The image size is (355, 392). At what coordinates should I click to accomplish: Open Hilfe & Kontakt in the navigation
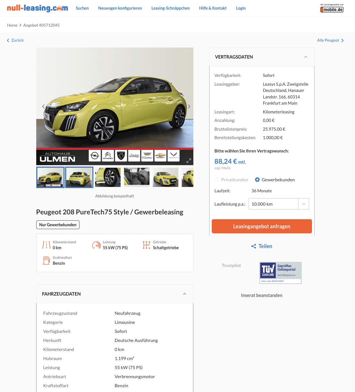pyautogui.click(x=213, y=8)
